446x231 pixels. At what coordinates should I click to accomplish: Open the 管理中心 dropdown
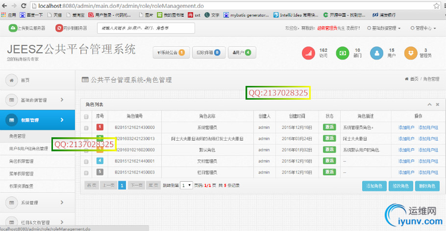(423, 28)
